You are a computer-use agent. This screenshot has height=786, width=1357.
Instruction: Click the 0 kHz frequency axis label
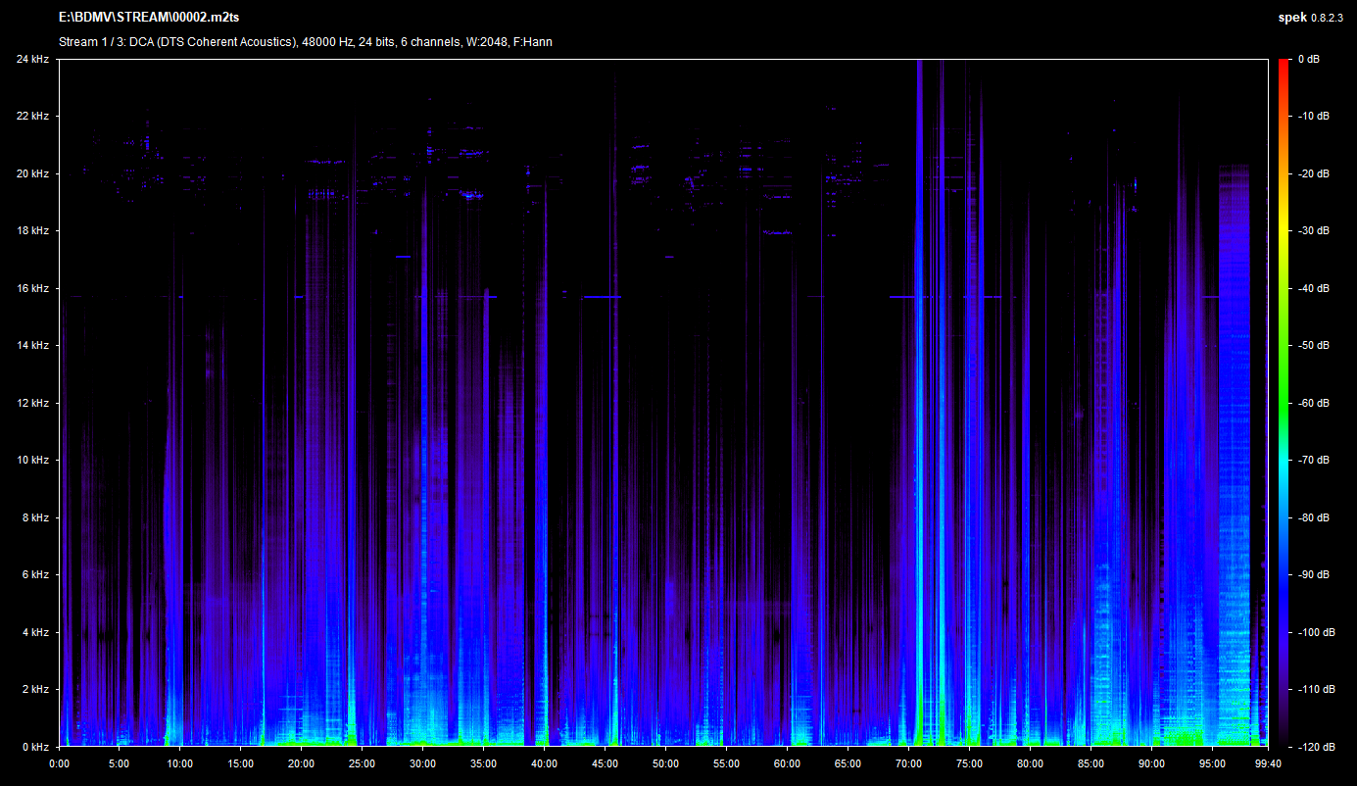(36, 747)
